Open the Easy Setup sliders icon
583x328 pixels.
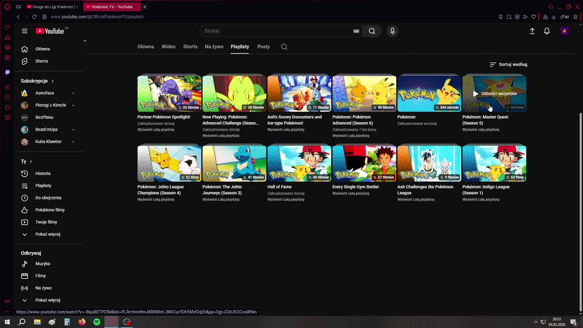pyautogui.click(x=575, y=17)
